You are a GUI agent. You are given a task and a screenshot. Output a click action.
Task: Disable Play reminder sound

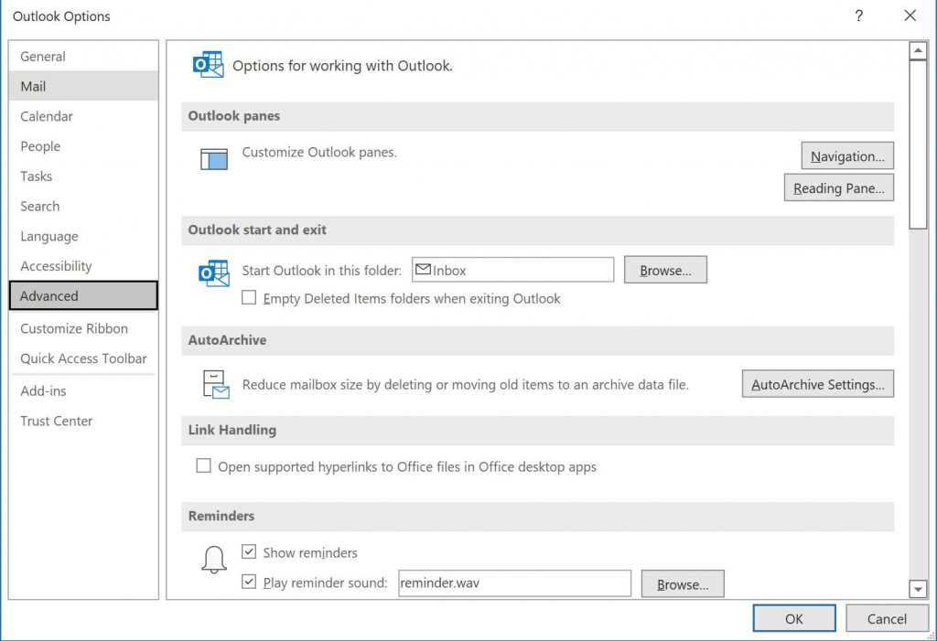(249, 582)
